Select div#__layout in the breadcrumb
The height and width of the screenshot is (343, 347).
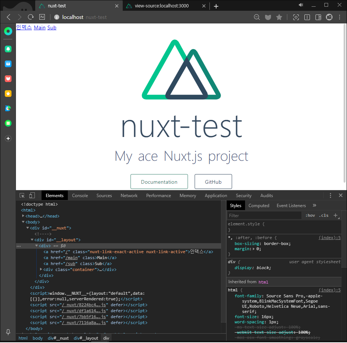click(x=86, y=338)
